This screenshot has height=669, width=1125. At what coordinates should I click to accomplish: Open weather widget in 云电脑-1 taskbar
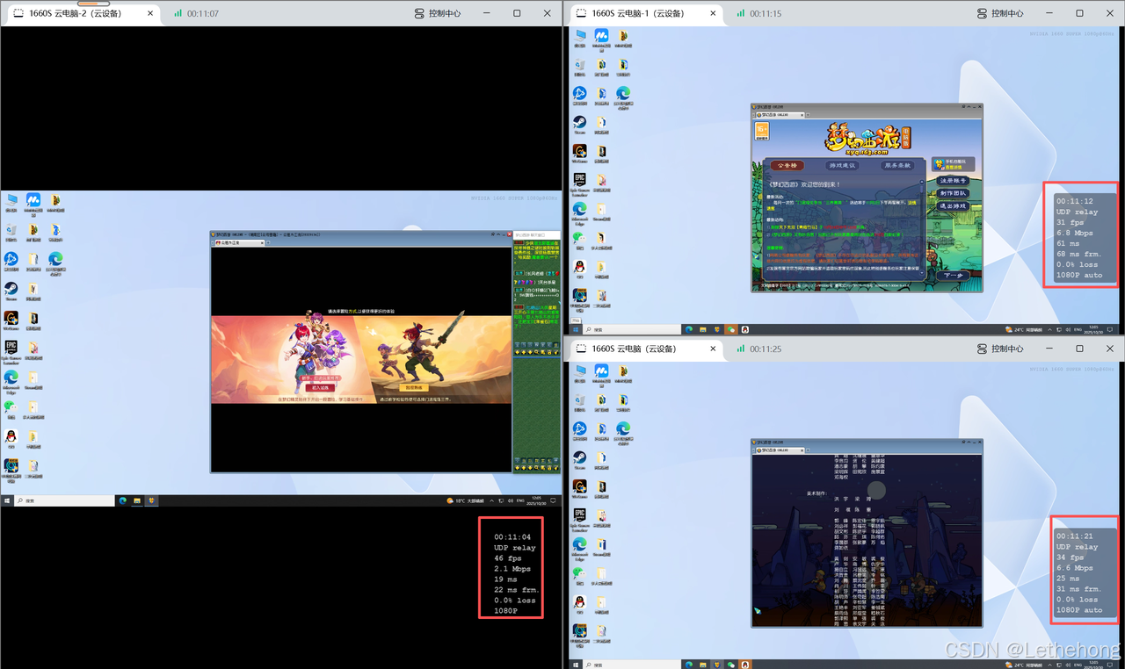pos(1024,329)
